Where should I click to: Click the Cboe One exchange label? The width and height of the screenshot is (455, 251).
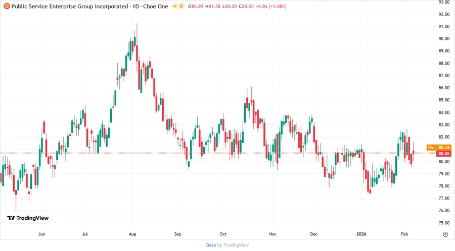coord(156,7)
